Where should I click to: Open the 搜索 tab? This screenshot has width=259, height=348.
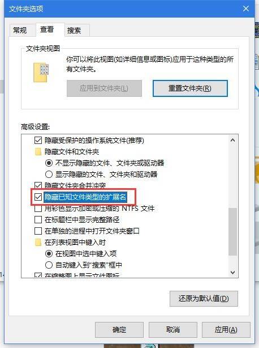pyautogui.click(x=74, y=30)
